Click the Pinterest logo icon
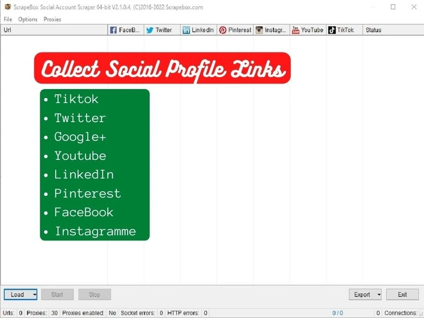This screenshot has height=318, width=424. click(x=223, y=30)
